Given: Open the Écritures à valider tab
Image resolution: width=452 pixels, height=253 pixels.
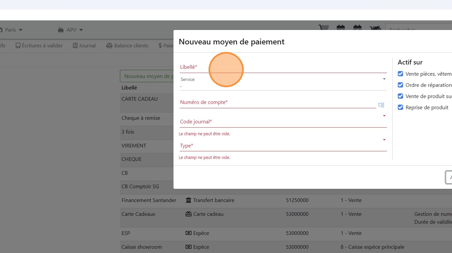Looking at the screenshot, I should tap(39, 46).
